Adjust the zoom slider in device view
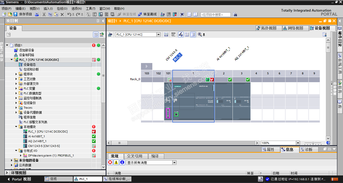 click(313, 143)
